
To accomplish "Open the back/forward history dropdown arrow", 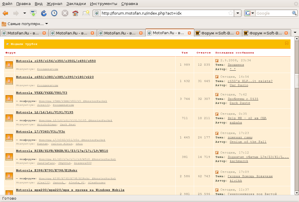I will point(25,13).
